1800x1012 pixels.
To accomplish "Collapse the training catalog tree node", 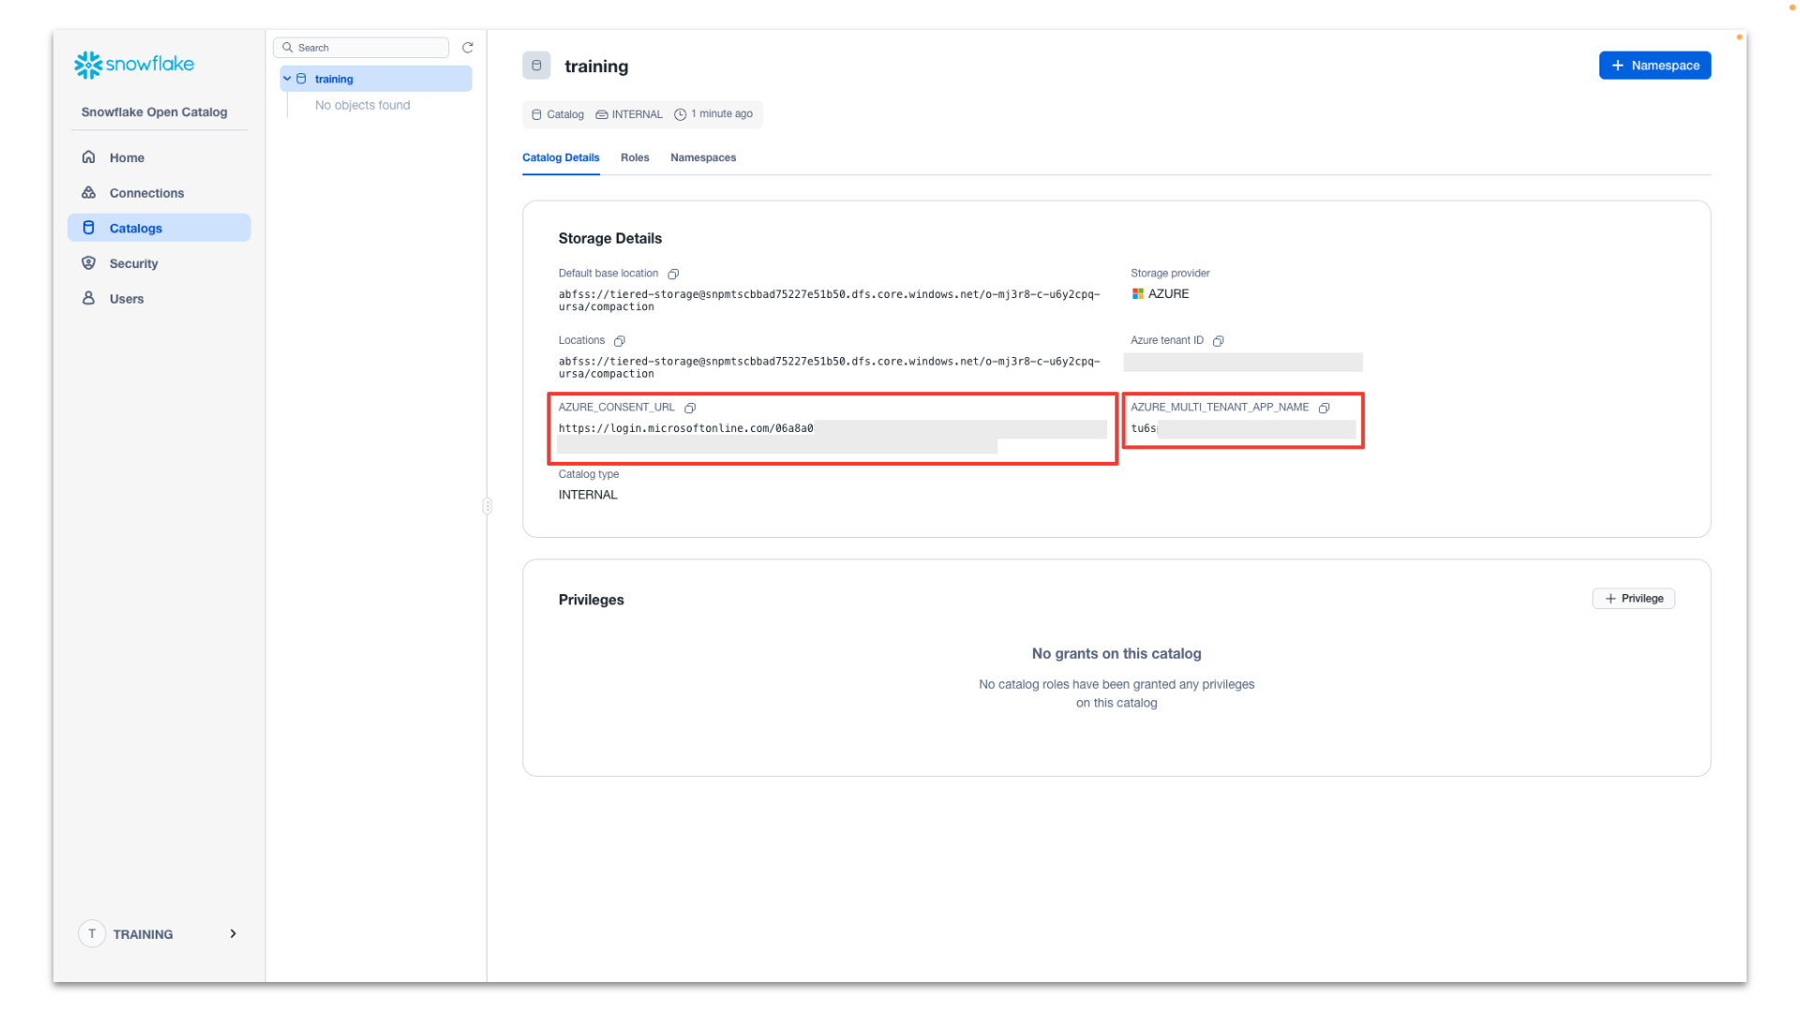I will click(288, 79).
